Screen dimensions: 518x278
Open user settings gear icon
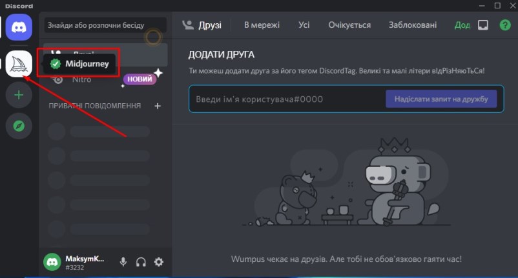coord(159,262)
